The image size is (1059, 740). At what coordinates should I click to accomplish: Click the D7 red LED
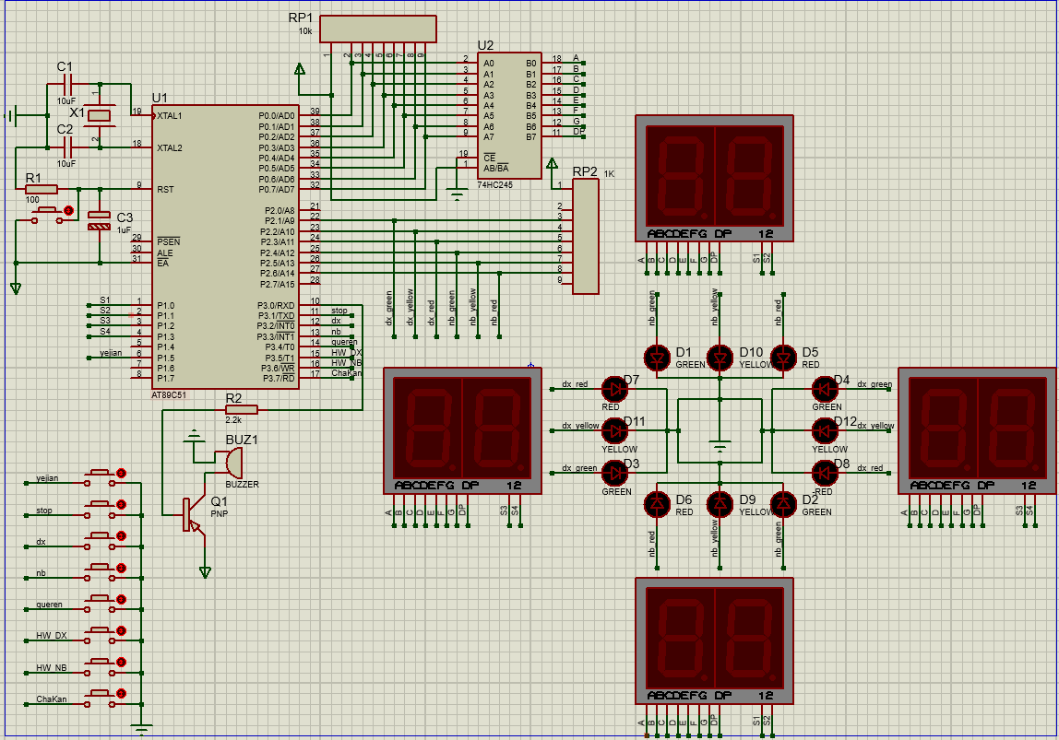(614, 389)
